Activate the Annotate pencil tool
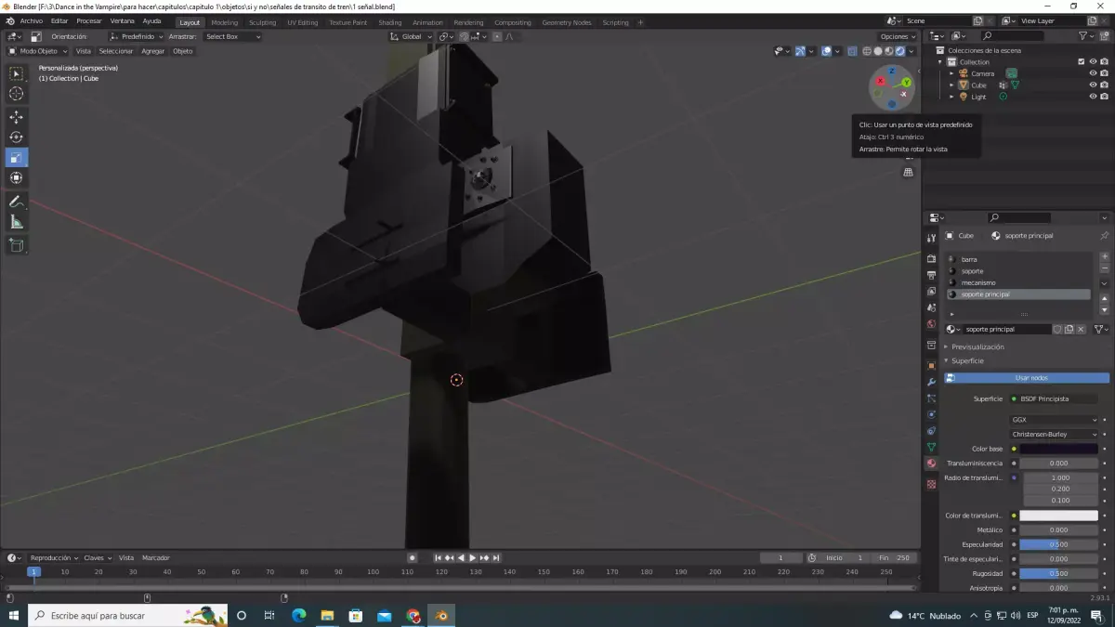 tap(16, 202)
